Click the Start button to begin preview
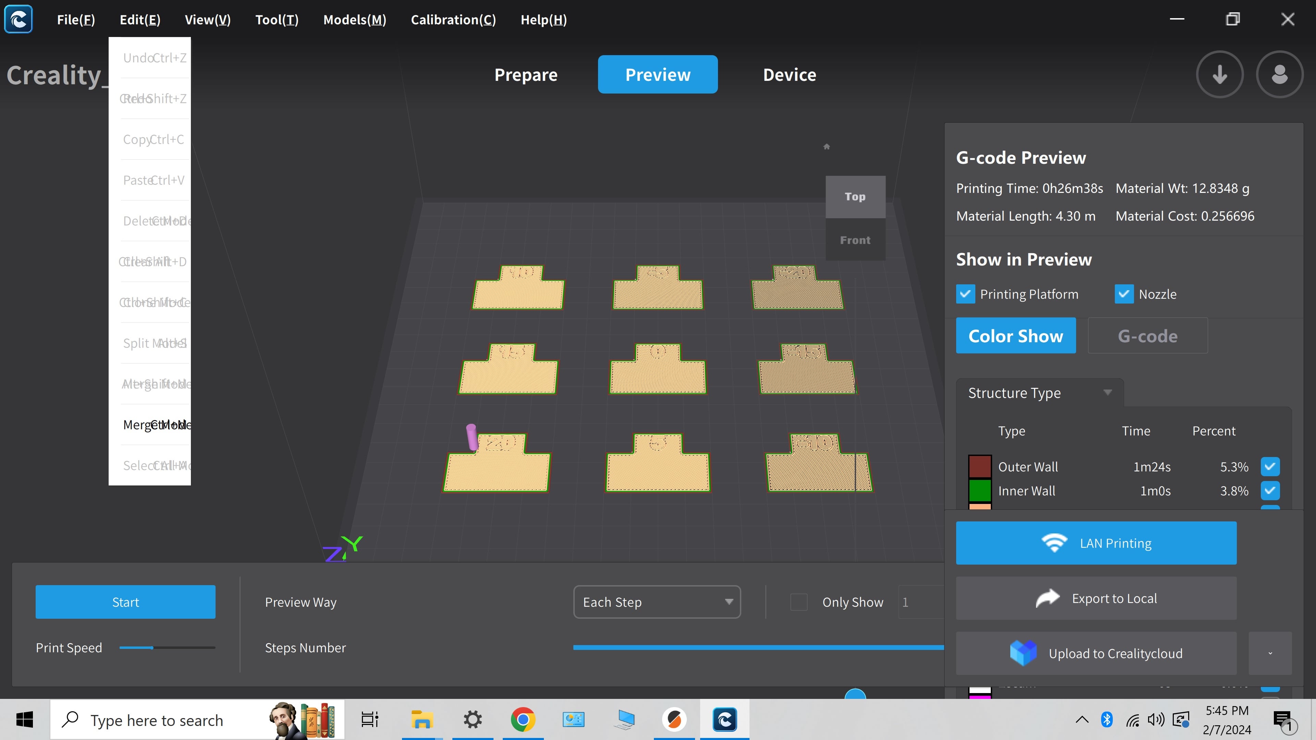The width and height of the screenshot is (1316, 740). 125,601
